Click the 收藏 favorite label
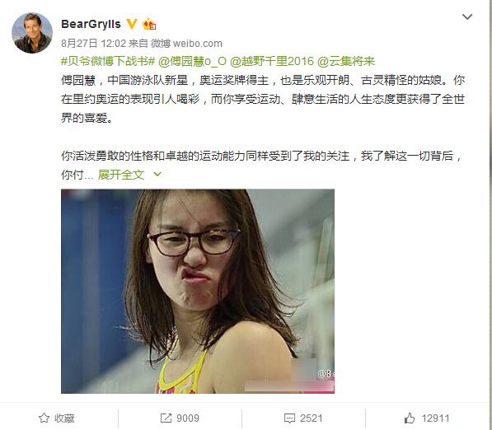This screenshot has height=430, width=492. point(64,418)
